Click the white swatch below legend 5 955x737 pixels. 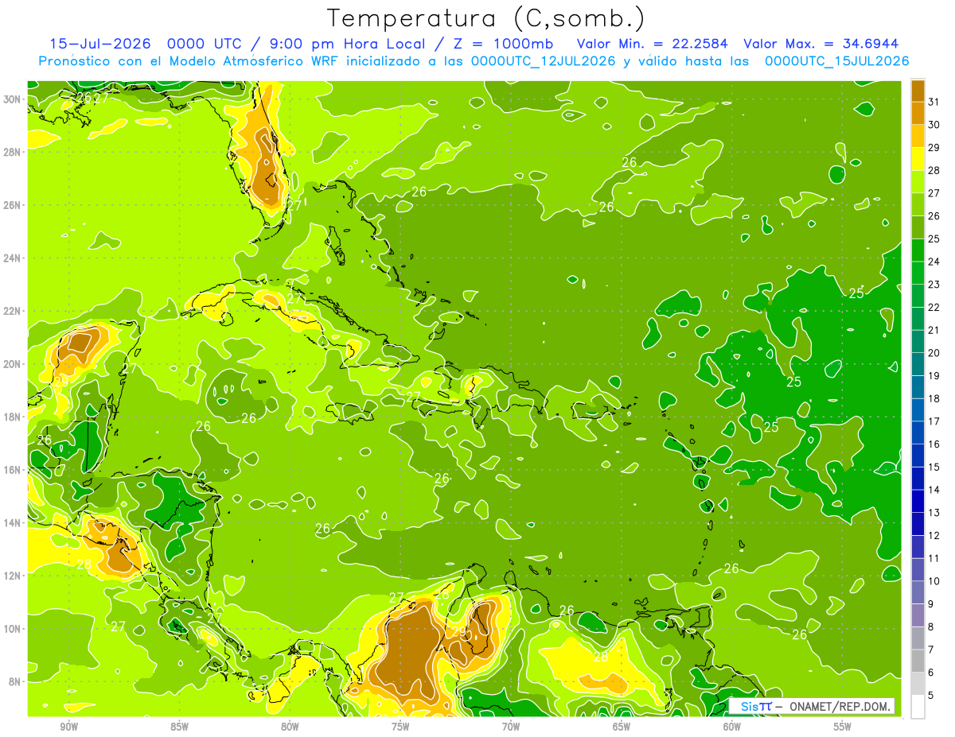pos(918,707)
